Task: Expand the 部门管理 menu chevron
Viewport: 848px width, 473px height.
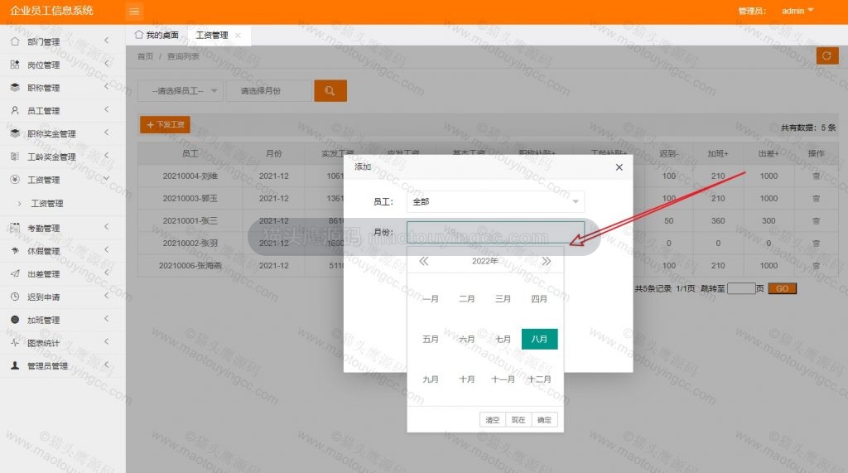Action: coord(107,41)
